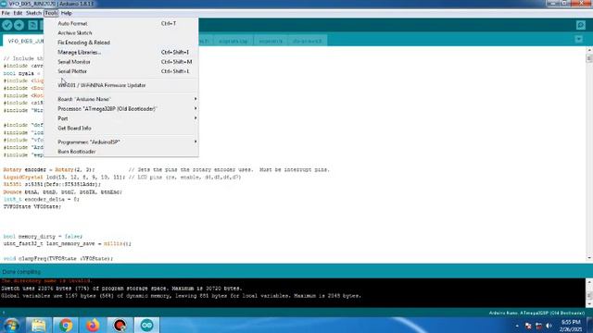Screen dimensions: 593x333
Task: Launch Serial Monitor from the menu
Action: 121,62
